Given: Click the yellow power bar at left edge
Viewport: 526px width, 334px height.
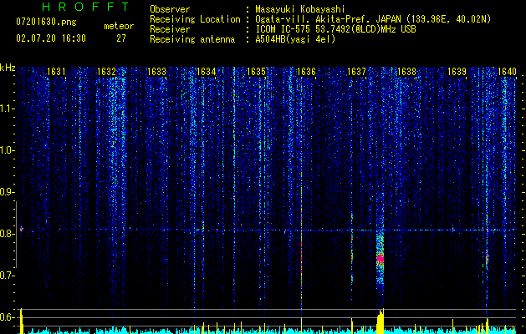Looking at the screenshot, I should click(x=22, y=321).
